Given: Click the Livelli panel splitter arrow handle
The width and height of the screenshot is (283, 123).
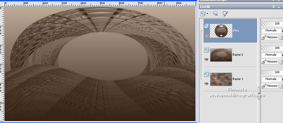Looking at the screenshot, I should (x=259, y=93).
